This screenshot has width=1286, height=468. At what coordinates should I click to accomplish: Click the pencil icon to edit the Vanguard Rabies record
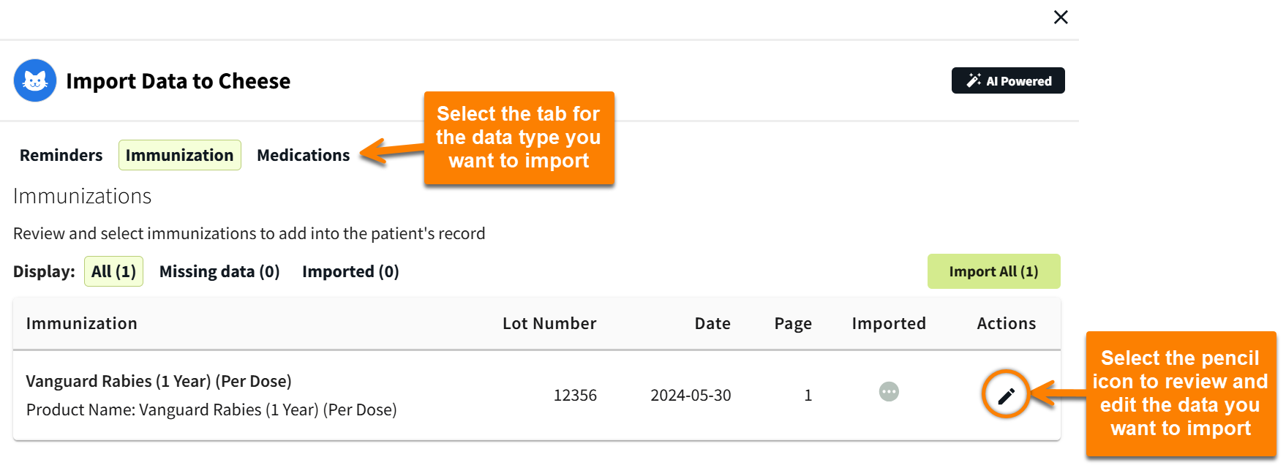point(1006,393)
